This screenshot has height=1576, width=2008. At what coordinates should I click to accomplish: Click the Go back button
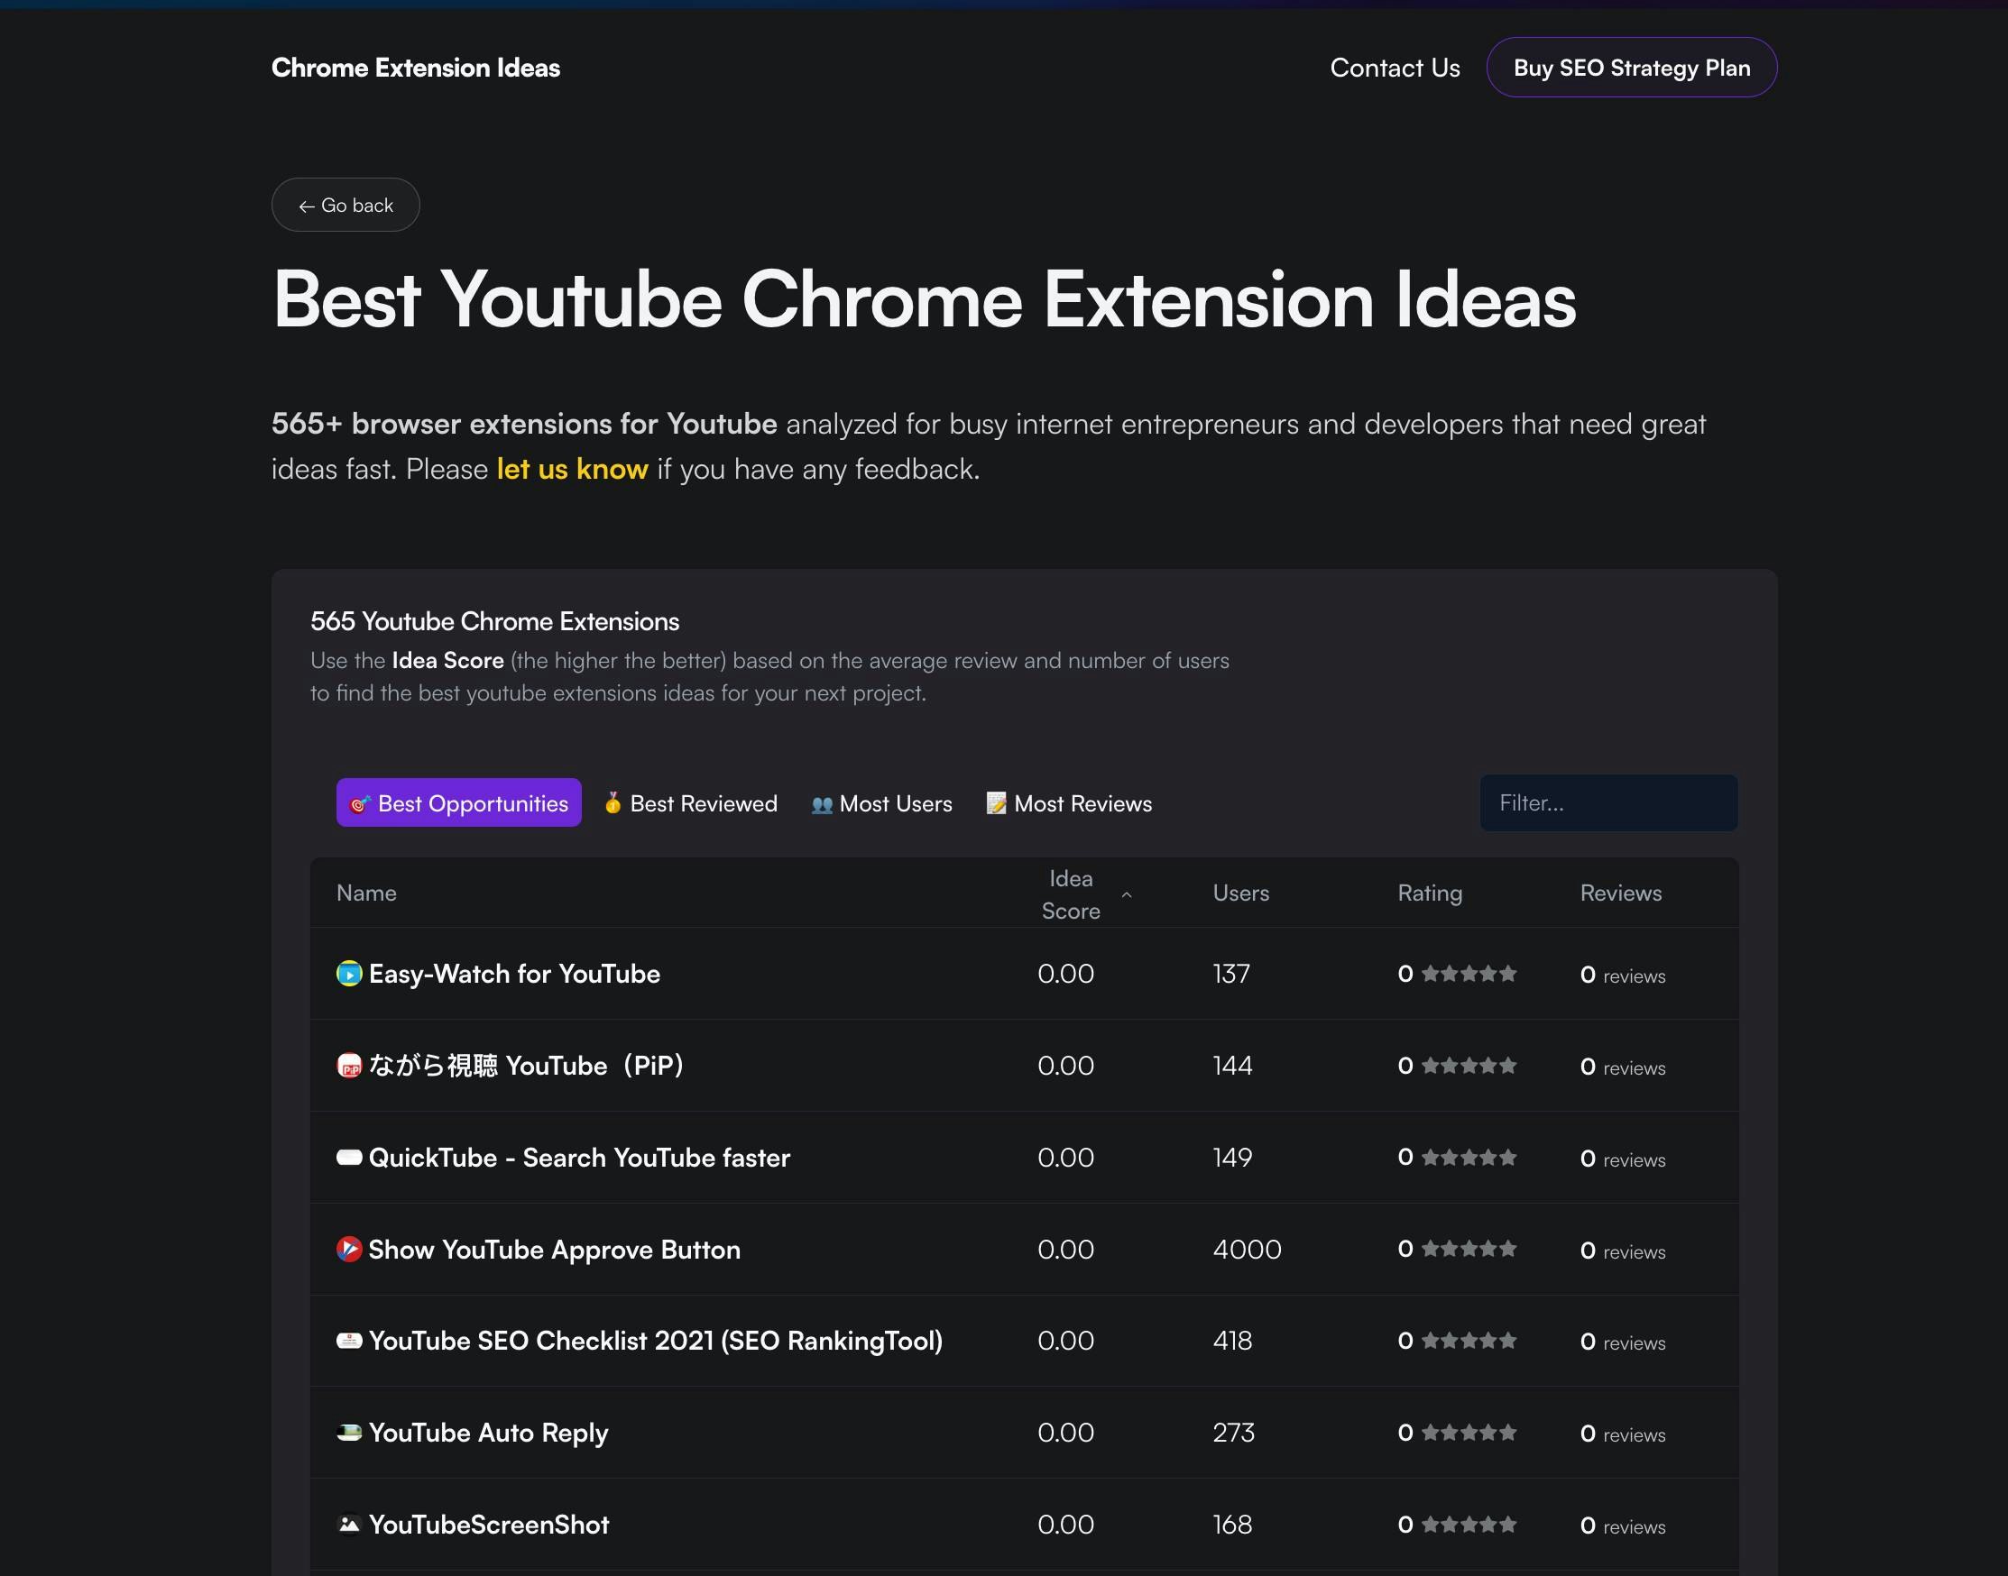pyautogui.click(x=345, y=205)
